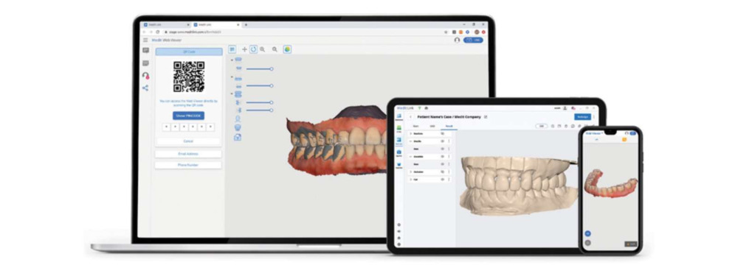Click topmost chat bubble icon in laptop sidebar

(145, 51)
